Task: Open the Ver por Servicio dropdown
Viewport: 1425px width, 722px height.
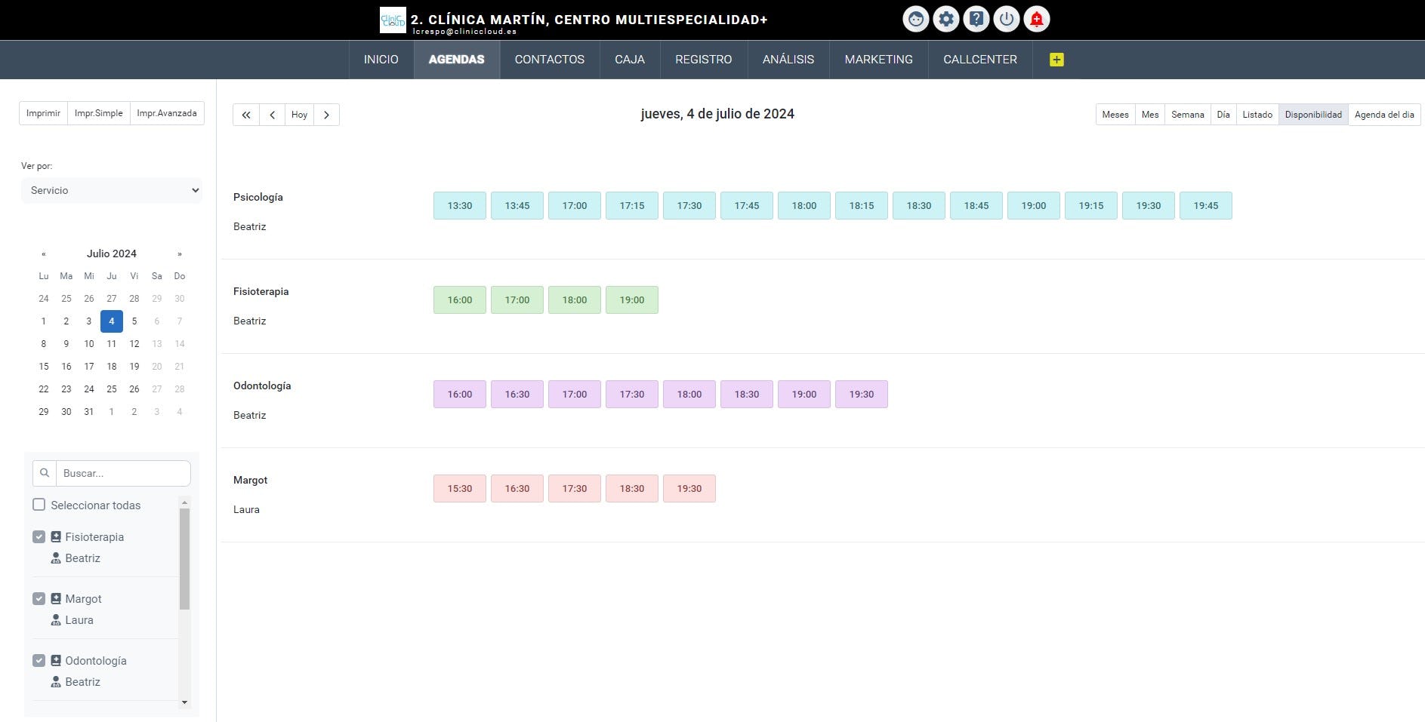Action: click(112, 190)
